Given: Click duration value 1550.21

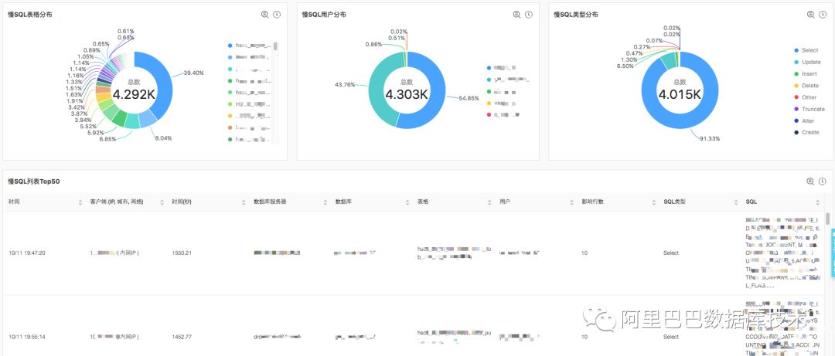Looking at the screenshot, I should click(x=182, y=253).
